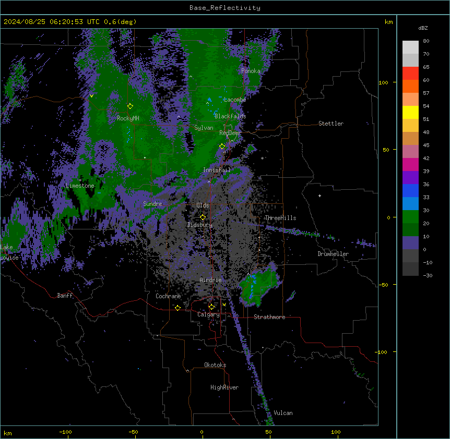Click the yellow diamond marker below RedDeer
450x439 pixels.
pyautogui.click(x=222, y=146)
